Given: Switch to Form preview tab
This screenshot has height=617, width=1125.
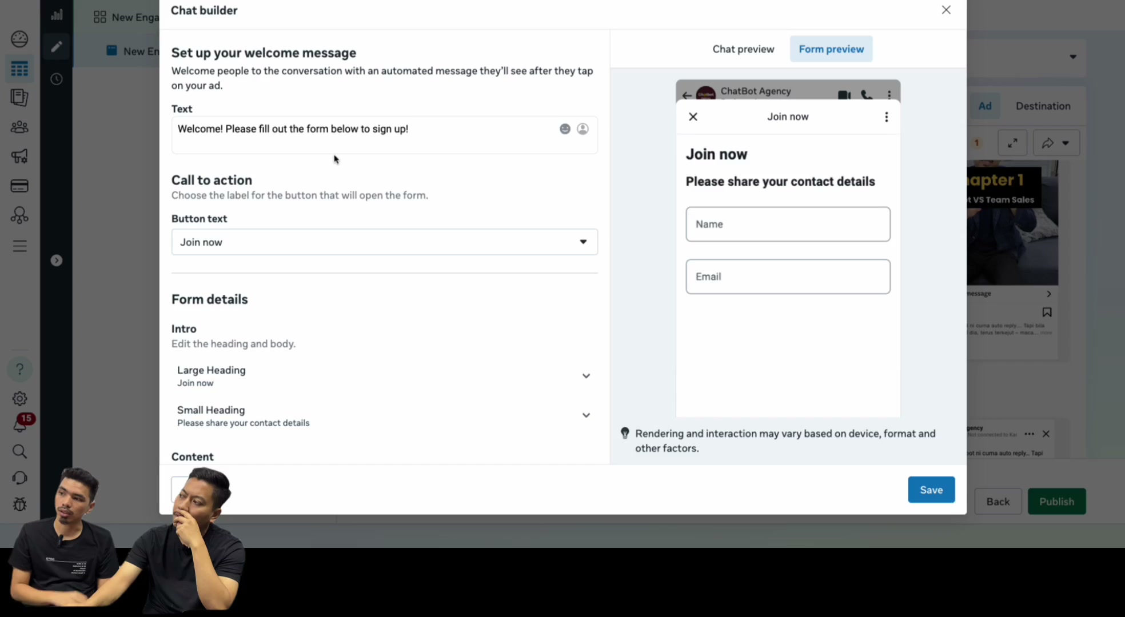Looking at the screenshot, I should pos(831,49).
